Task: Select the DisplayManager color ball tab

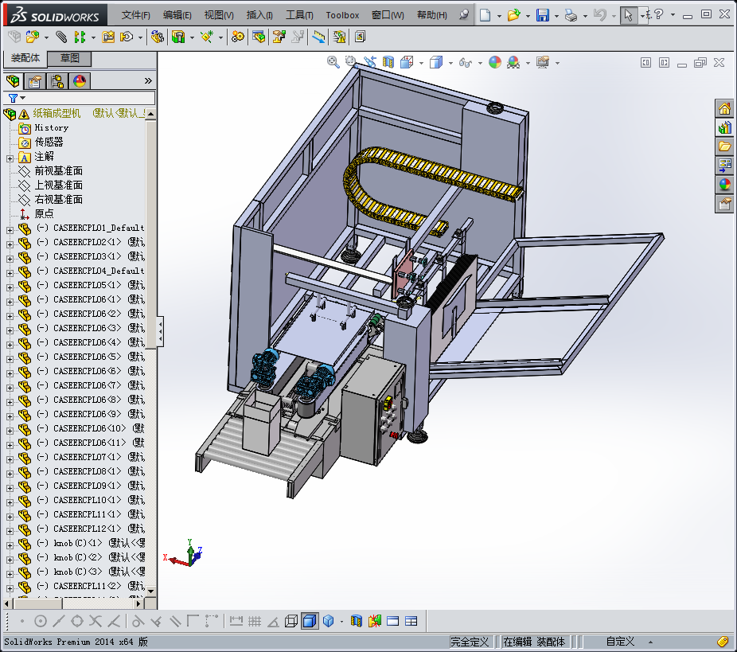Action: 80,81
